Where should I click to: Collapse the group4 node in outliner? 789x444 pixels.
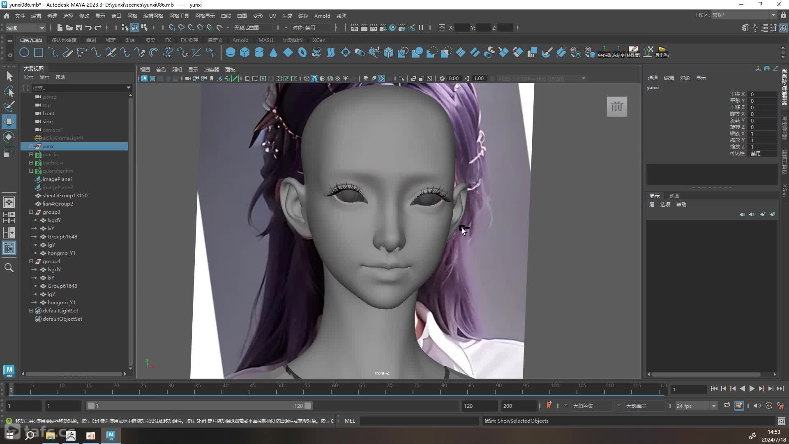point(31,261)
